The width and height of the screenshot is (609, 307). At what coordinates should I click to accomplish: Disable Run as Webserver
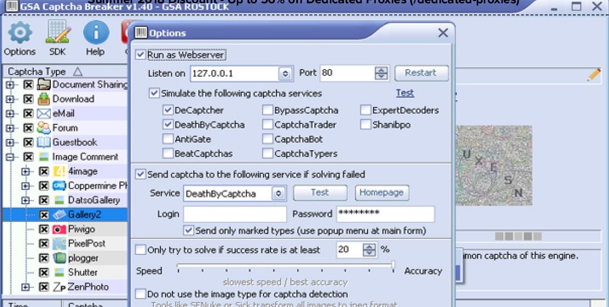(140, 55)
